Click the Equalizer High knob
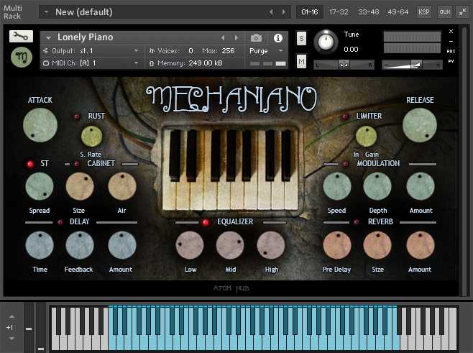The width and height of the screenshot is (473, 353). [x=271, y=245]
